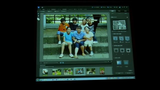Select the Zoom tool in left toolbar

(38, 14)
